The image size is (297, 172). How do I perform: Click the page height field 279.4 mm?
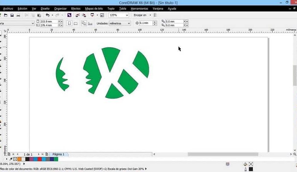[x=49, y=25]
